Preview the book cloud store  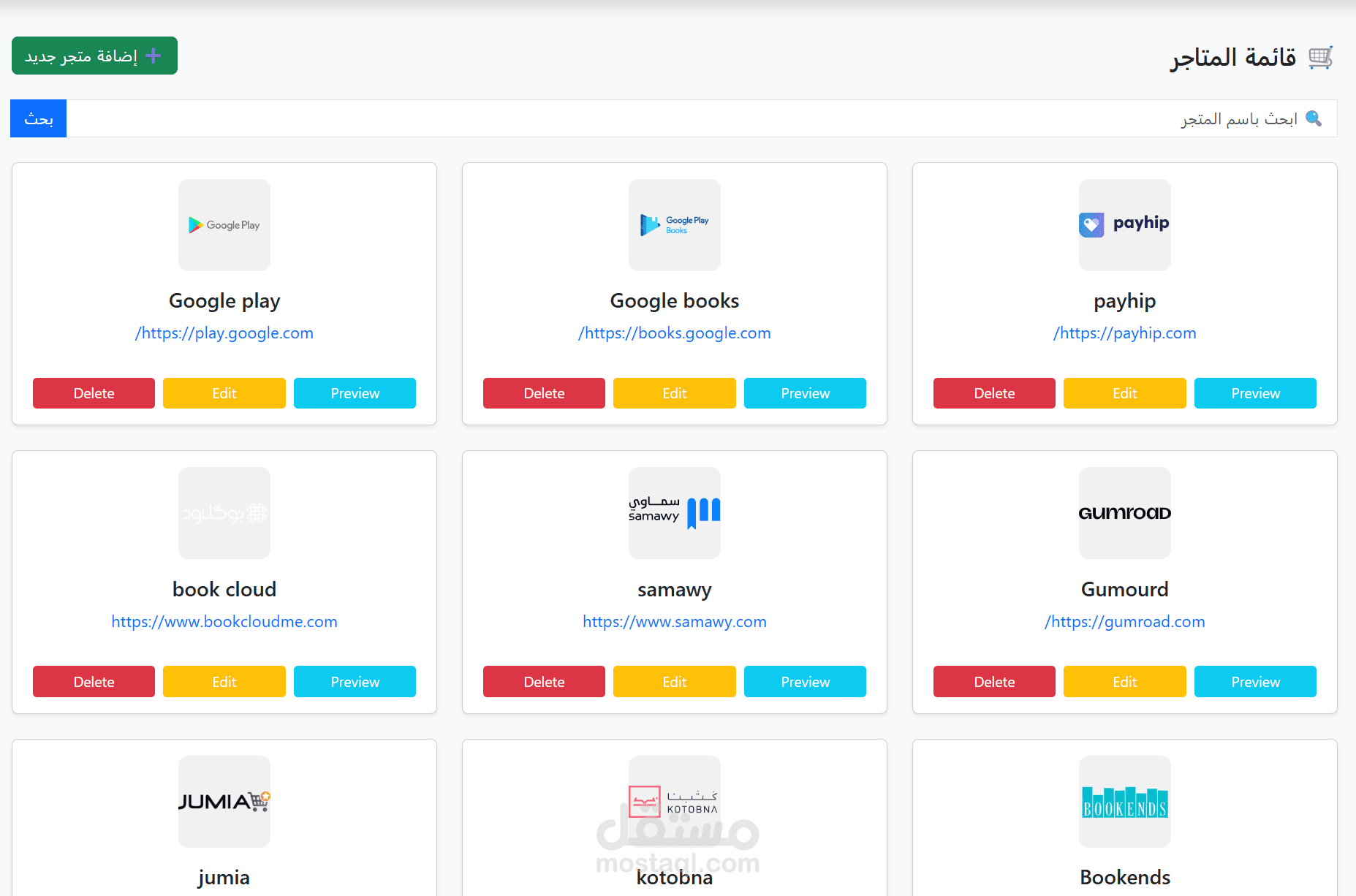click(355, 681)
